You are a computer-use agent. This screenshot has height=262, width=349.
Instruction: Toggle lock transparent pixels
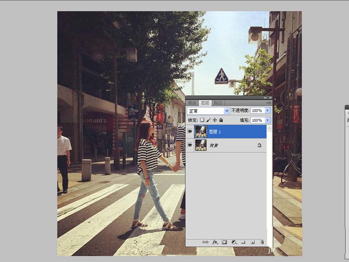click(202, 120)
